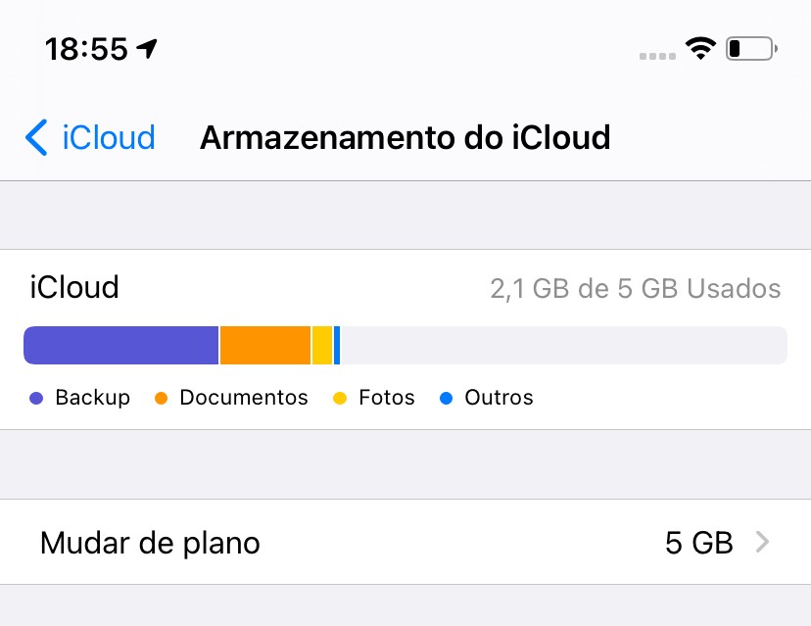The image size is (811, 626).
Task: Select the orange Documentos storage bar segment
Action: [x=264, y=346]
